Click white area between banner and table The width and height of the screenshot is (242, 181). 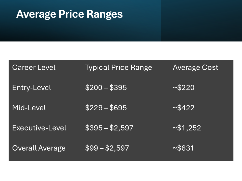[121, 51]
